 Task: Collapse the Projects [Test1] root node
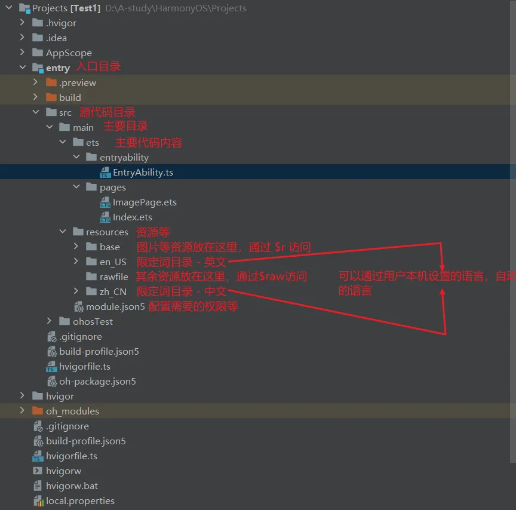[9, 8]
